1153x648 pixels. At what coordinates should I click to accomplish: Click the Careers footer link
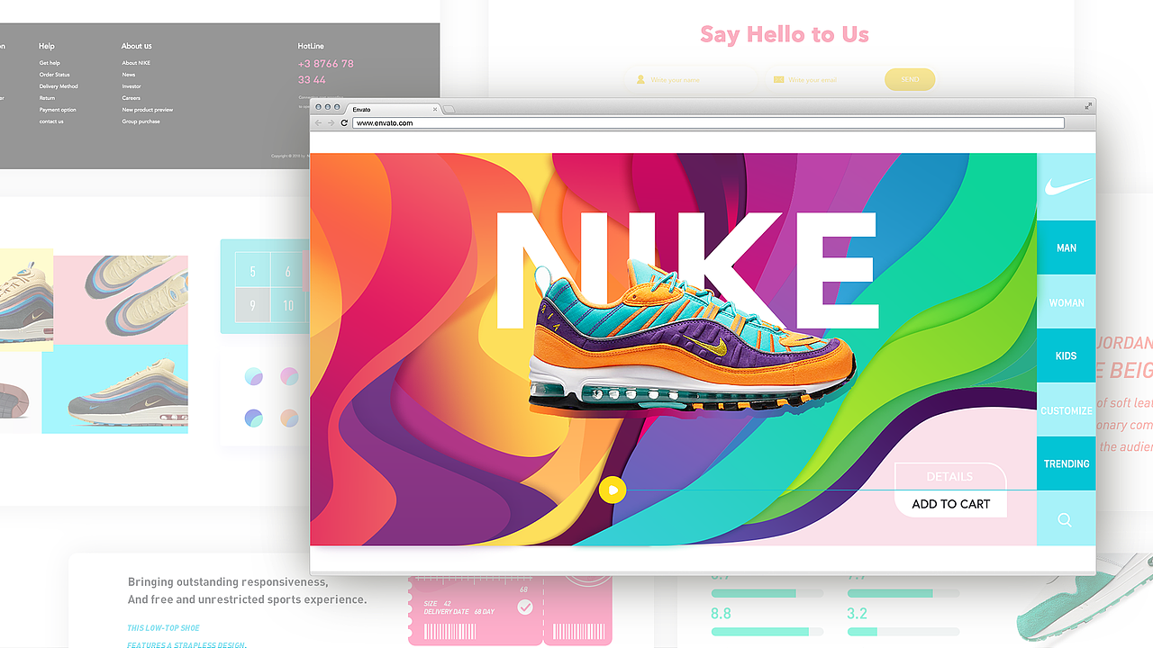132,98
